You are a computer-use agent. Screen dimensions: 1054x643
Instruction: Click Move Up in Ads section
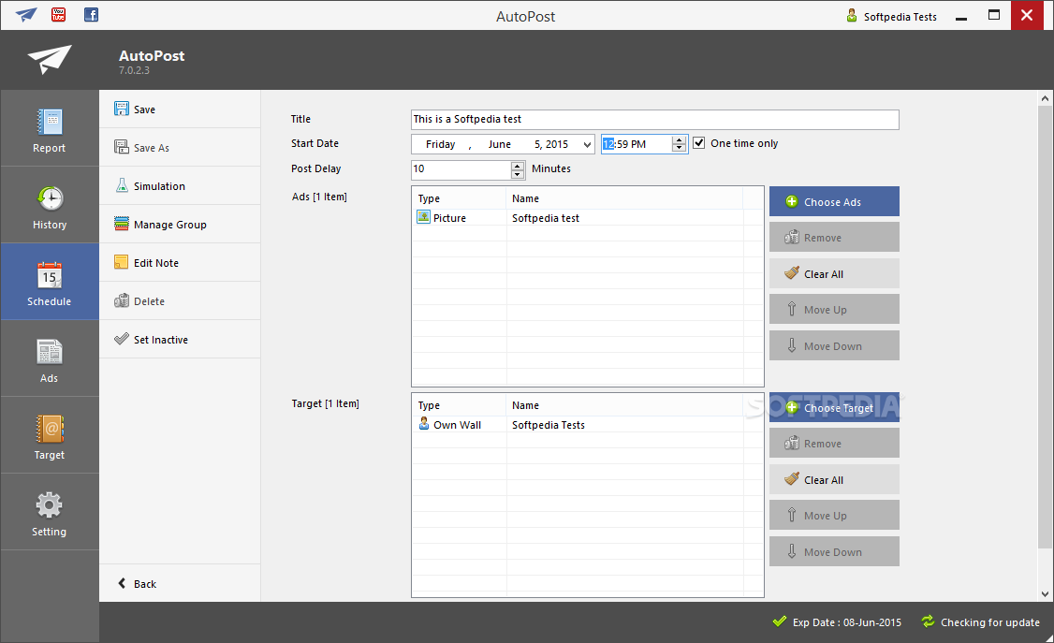[834, 309]
